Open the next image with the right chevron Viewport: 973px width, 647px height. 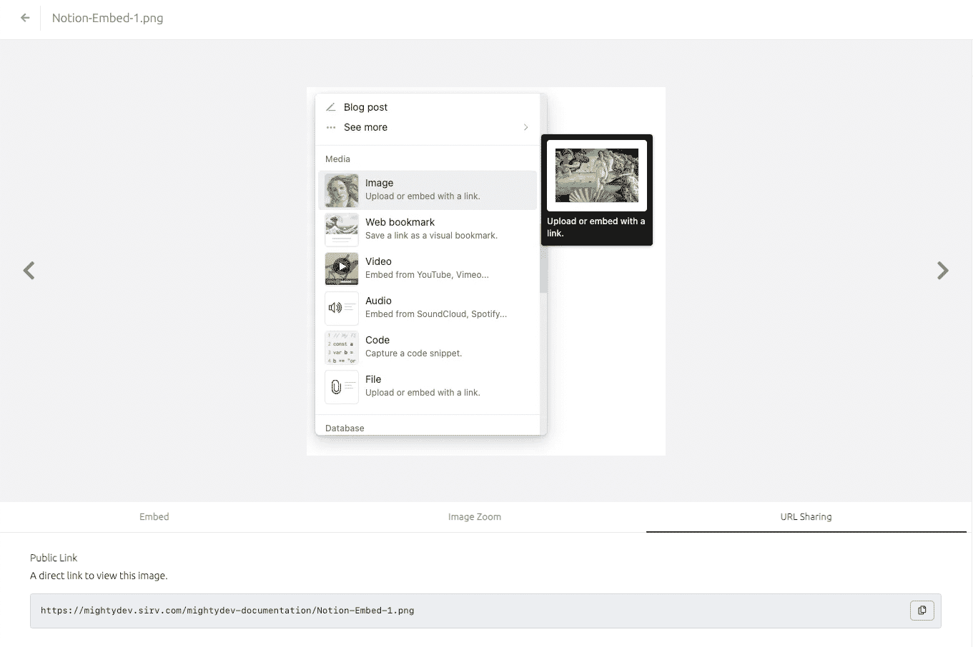[943, 270]
